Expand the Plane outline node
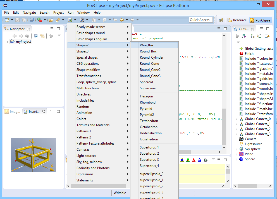Image resolution: width=277 pixels, height=199 pixels. [x=236, y=154]
